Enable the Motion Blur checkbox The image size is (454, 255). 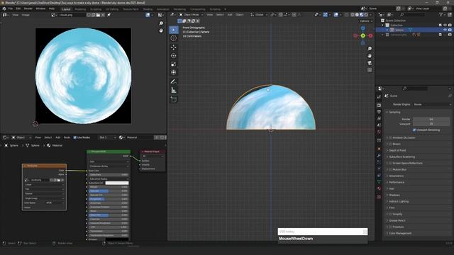pos(390,169)
